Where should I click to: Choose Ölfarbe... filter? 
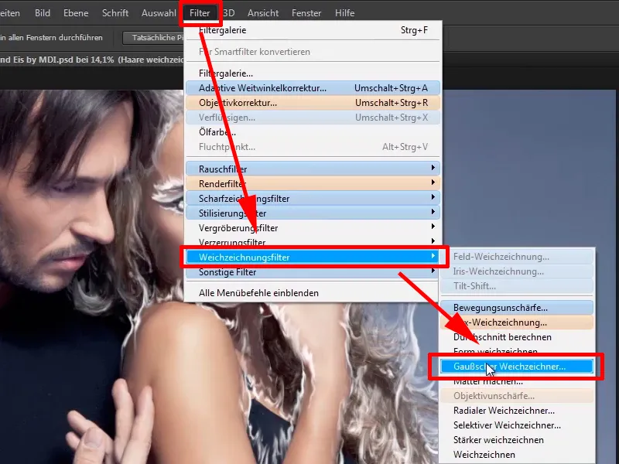[x=313, y=132]
